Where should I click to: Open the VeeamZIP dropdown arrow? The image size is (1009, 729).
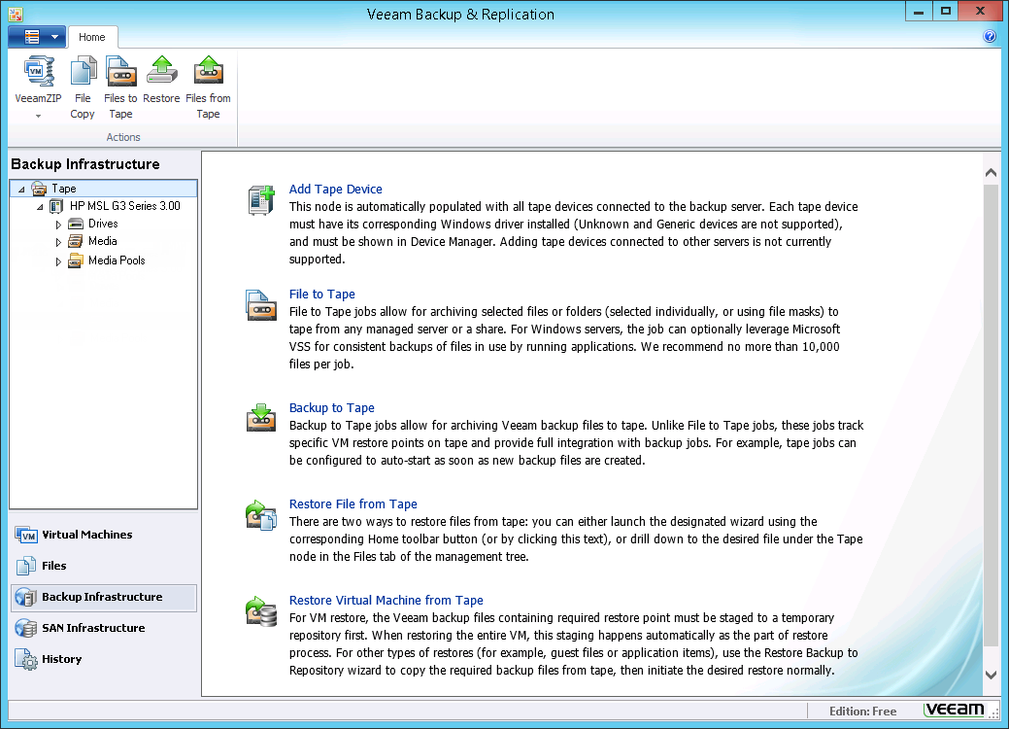38,116
